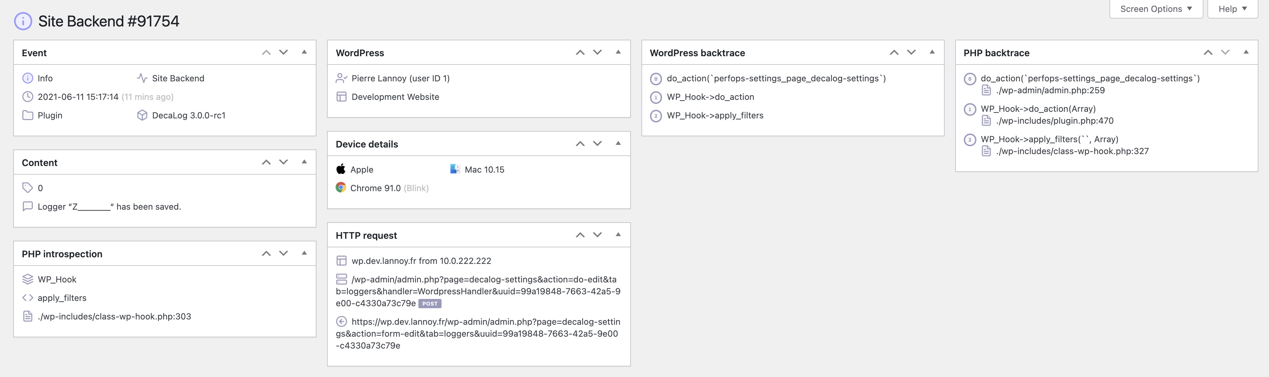Click the Info level icon in Event panel
This screenshot has width=1269, height=377.
(x=27, y=78)
